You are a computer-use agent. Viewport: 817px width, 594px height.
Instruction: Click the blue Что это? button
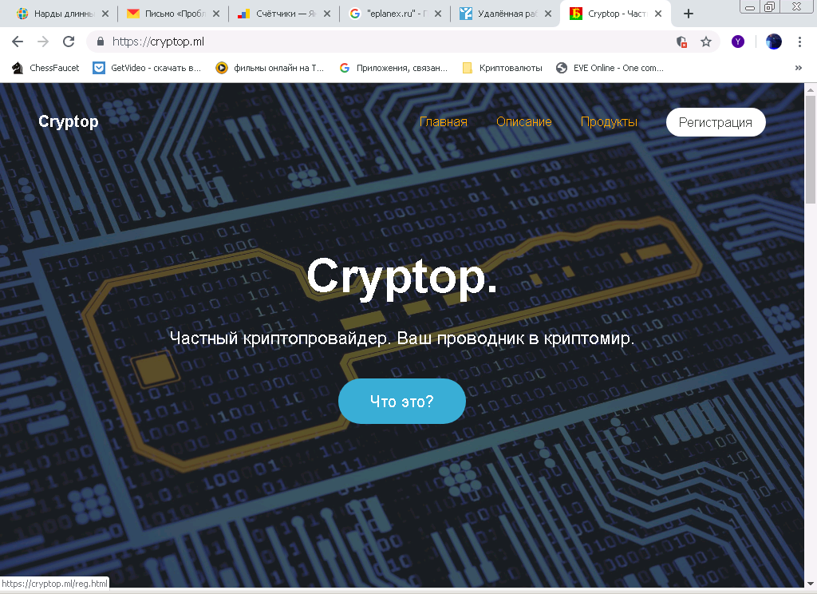coord(402,401)
